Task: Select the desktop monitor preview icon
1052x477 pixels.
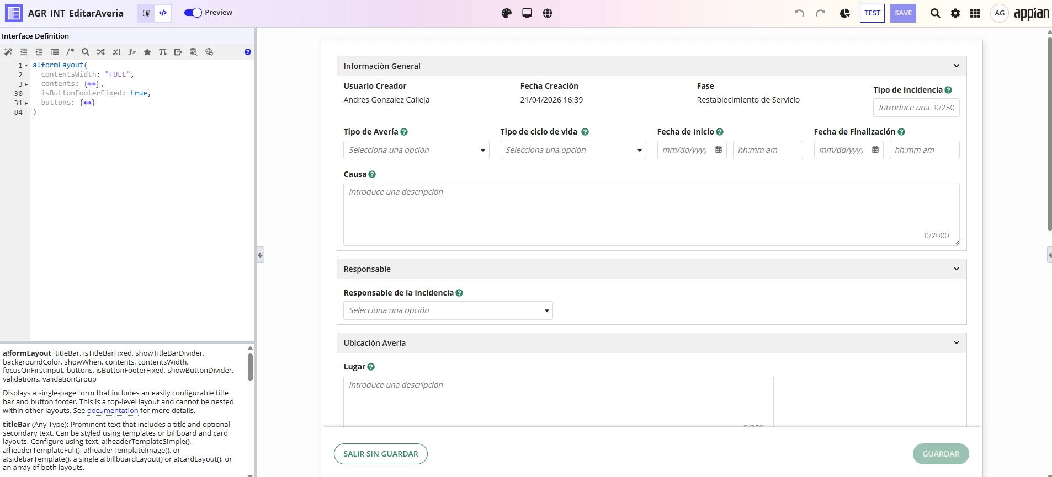Action: click(527, 13)
